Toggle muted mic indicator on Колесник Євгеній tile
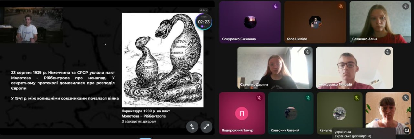This screenshot has width=414, height=139. point(308,98)
